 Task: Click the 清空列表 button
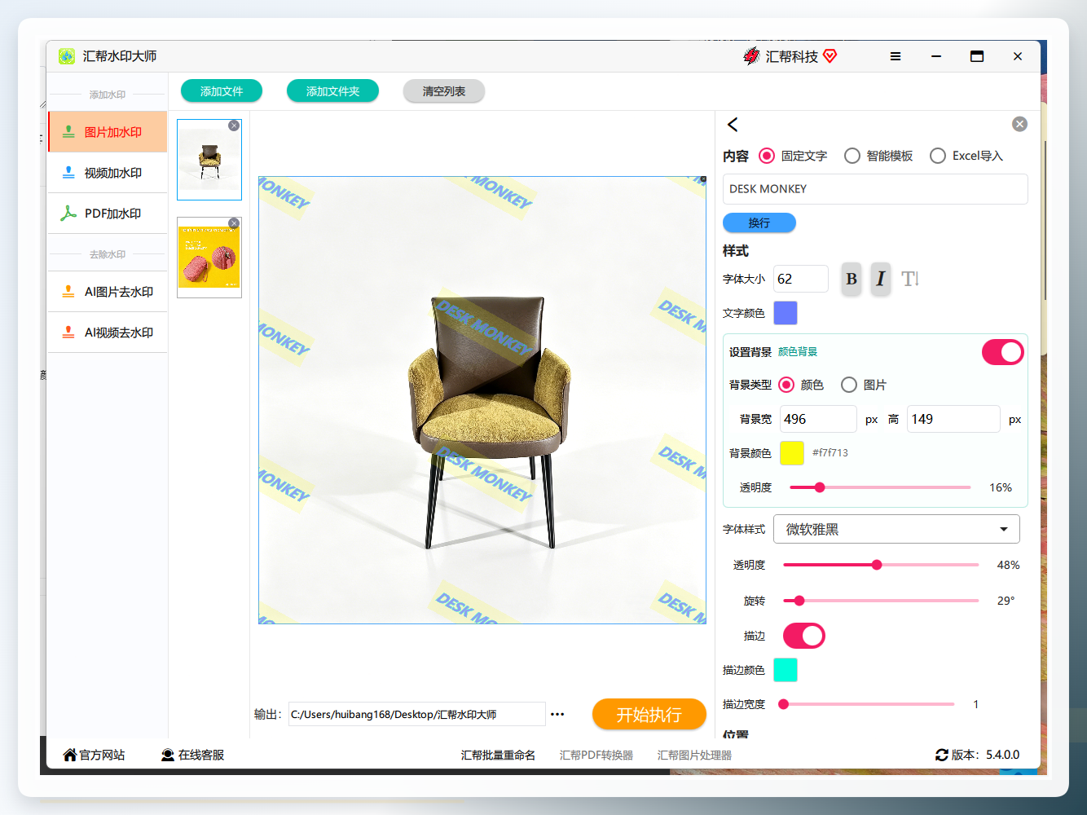coord(444,91)
